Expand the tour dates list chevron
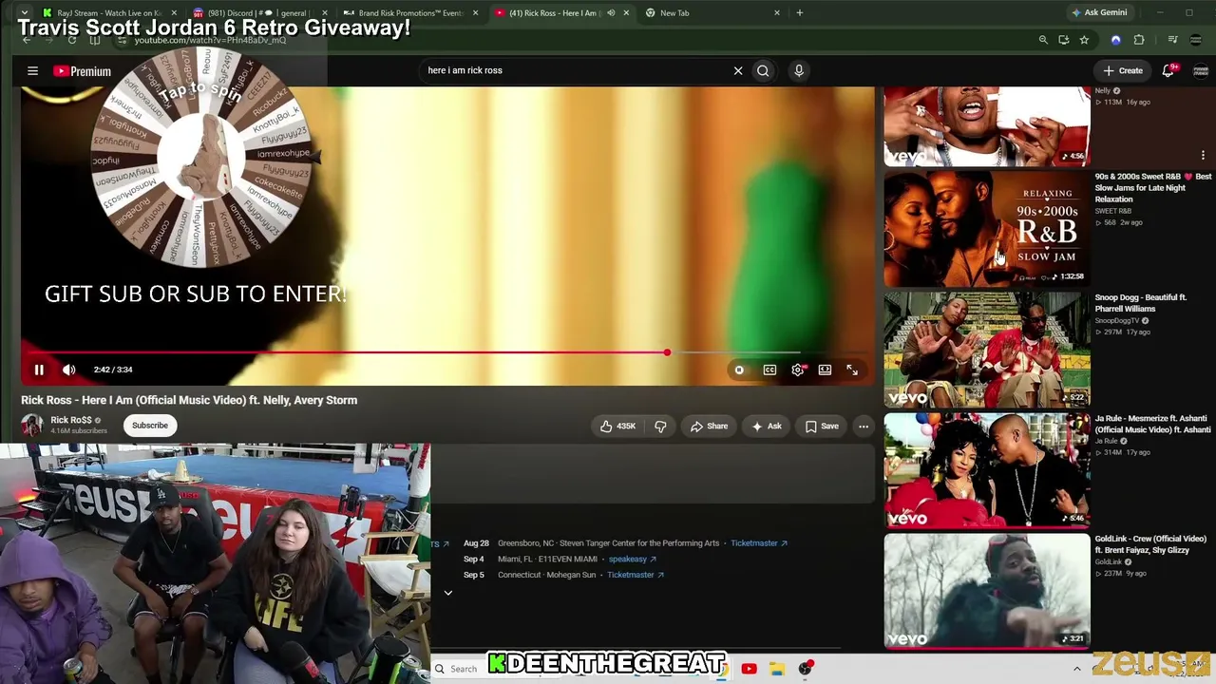This screenshot has width=1216, height=684. pos(448,593)
